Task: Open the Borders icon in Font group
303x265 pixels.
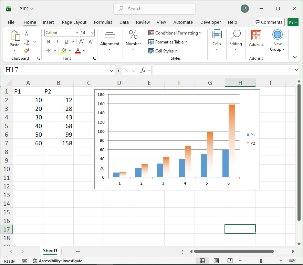Action: tap(48, 51)
